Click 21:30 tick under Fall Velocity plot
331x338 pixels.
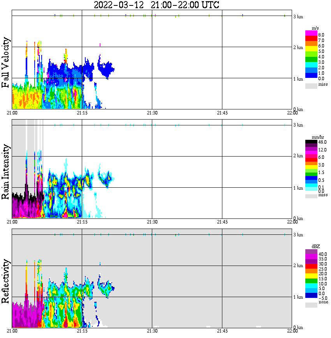coord(152,113)
